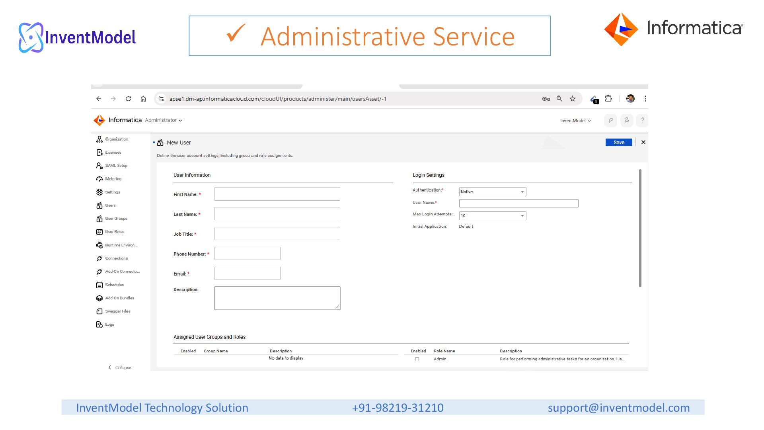Focus the Last Name field
764x430 pixels.
click(x=277, y=214)
